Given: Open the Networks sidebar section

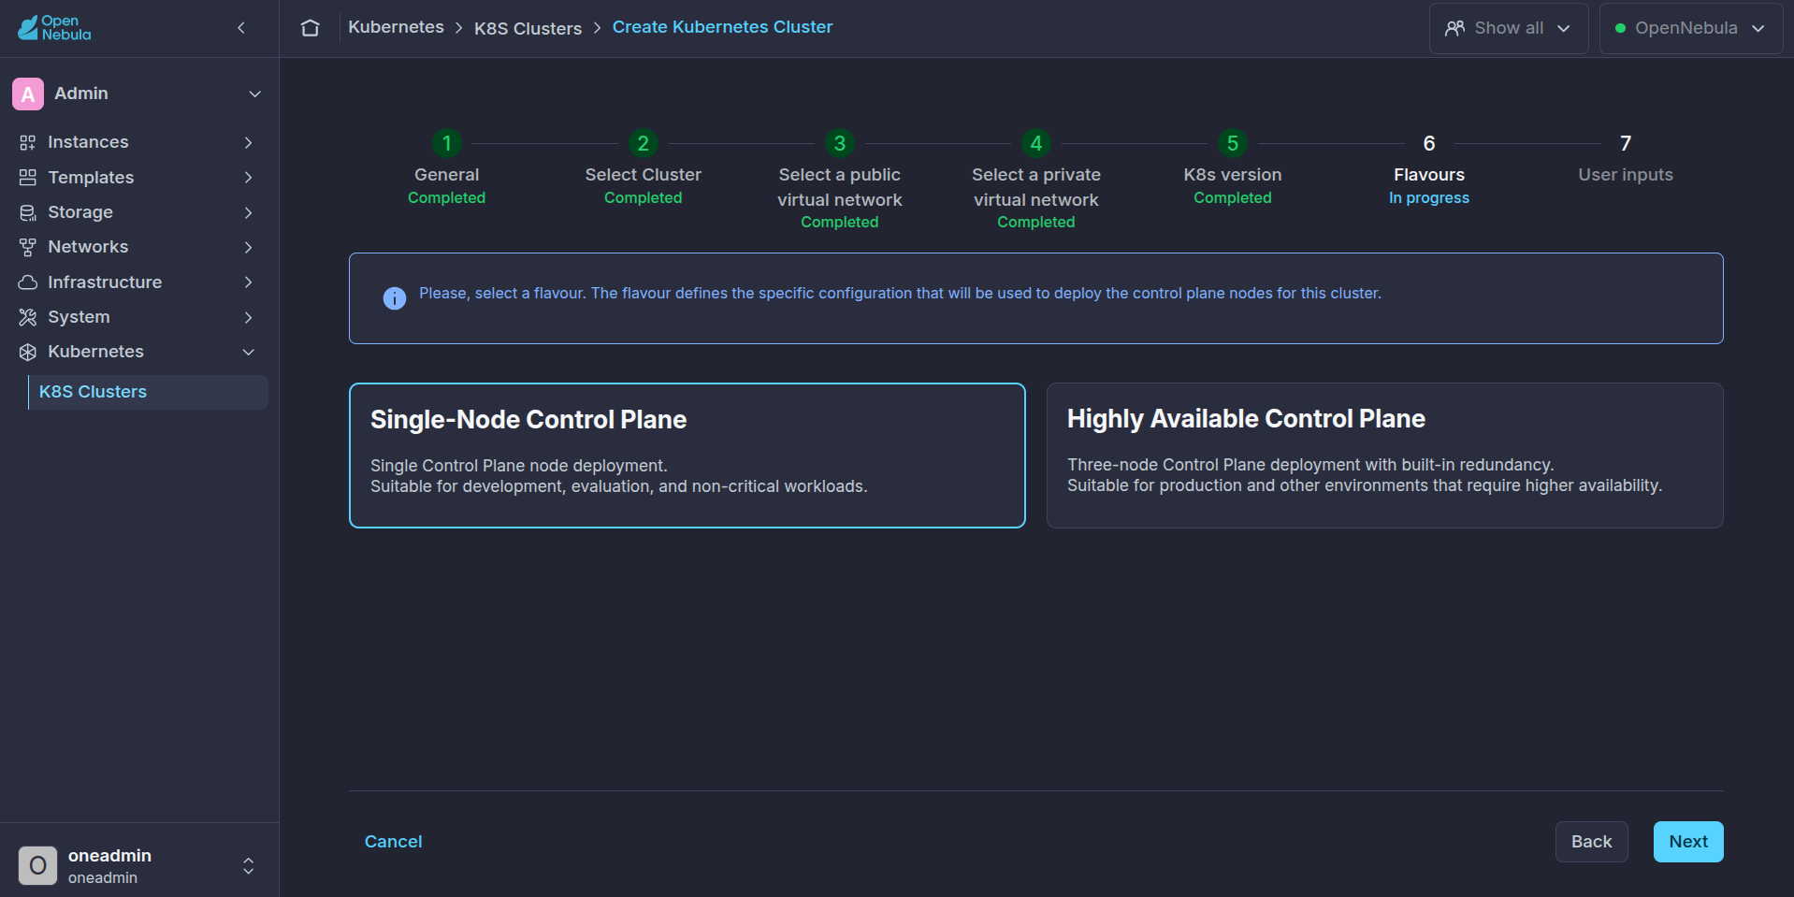Looking at the screenshot, I should tap(137, 247).
